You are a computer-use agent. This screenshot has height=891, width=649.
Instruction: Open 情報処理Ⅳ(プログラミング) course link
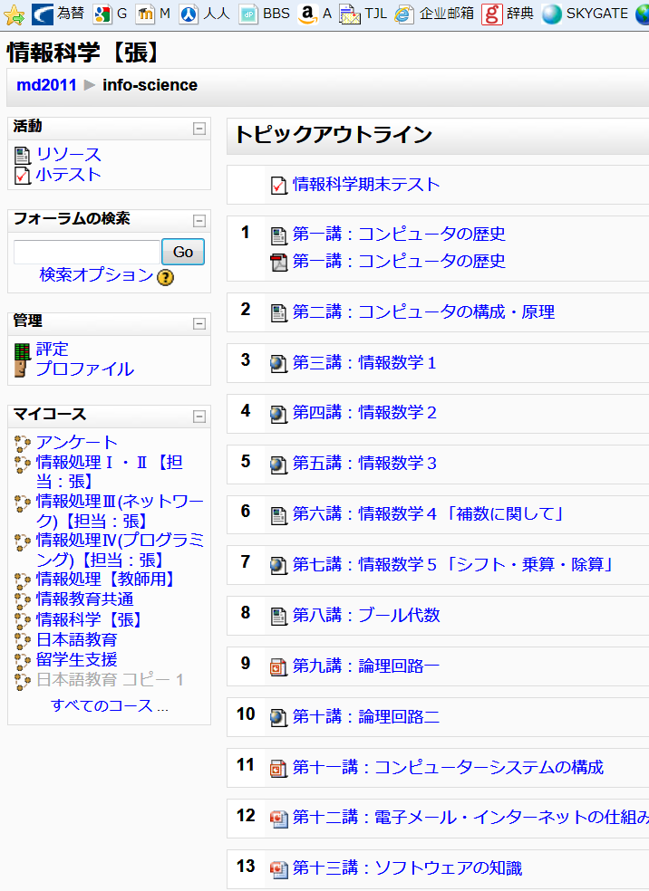coord(120,550)
